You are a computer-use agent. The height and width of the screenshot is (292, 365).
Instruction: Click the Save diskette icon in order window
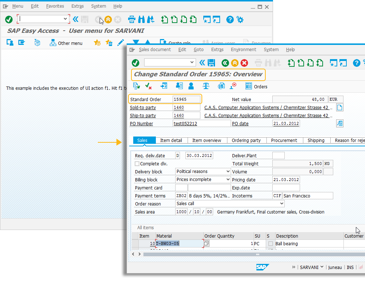pos(211,63)
